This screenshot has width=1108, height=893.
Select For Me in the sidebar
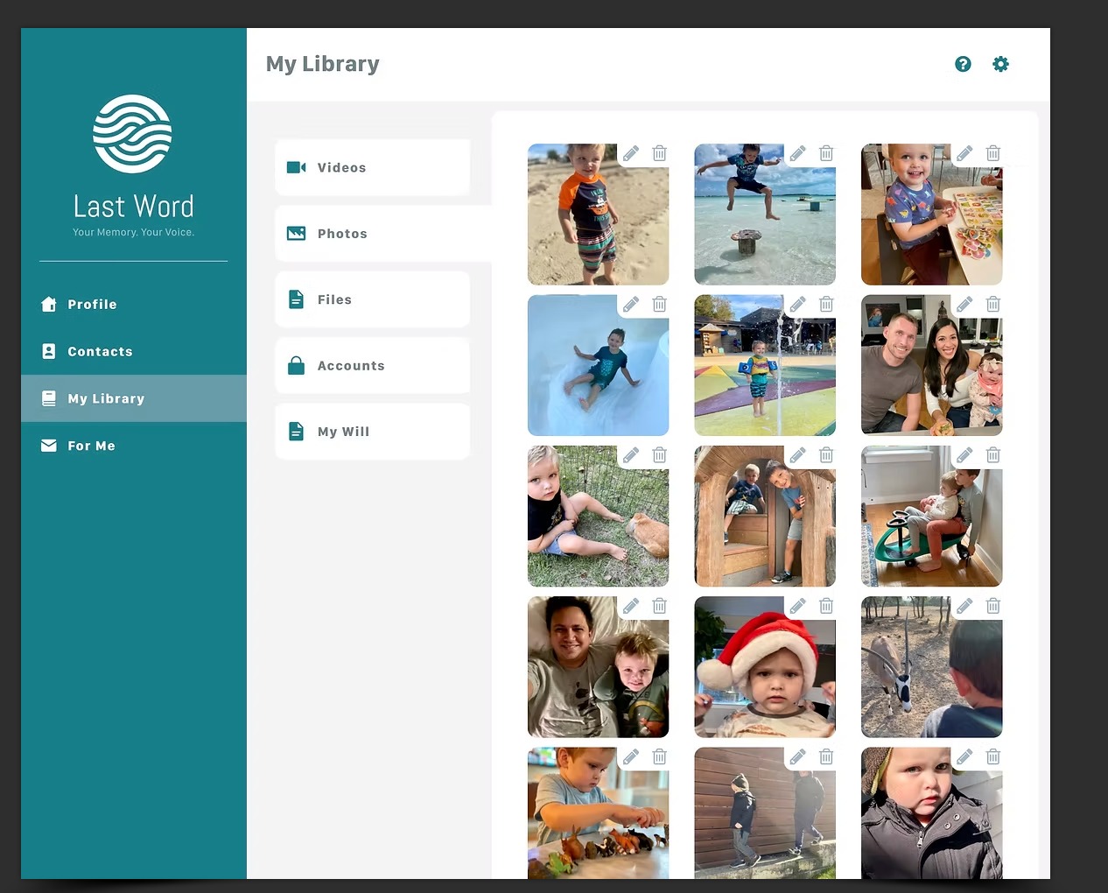pos(91,446)
